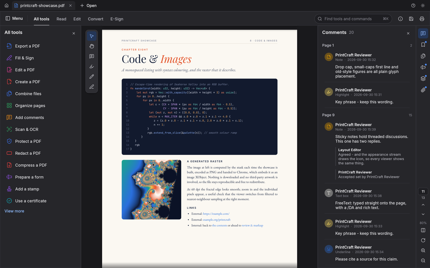Screen dimensions: 430x268
Task: Switch to the Convert tab
Action: pos(95,19)
